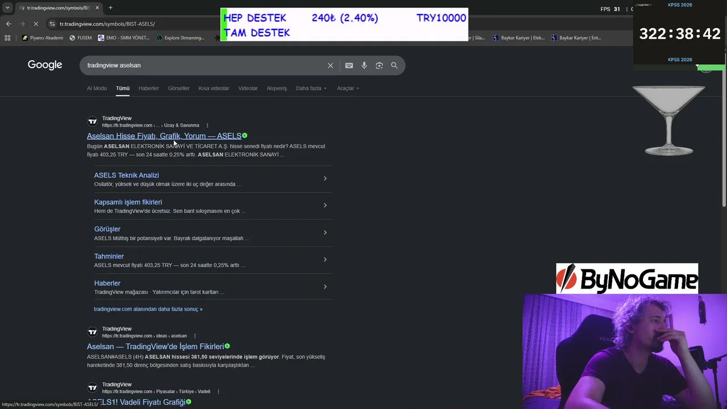
Task: Open the Tahminler sitelink
Action: (109, 256)
